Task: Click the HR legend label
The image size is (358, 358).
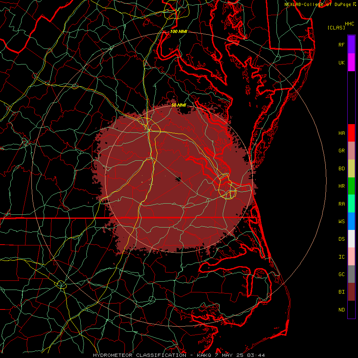Action: (341, 186)
